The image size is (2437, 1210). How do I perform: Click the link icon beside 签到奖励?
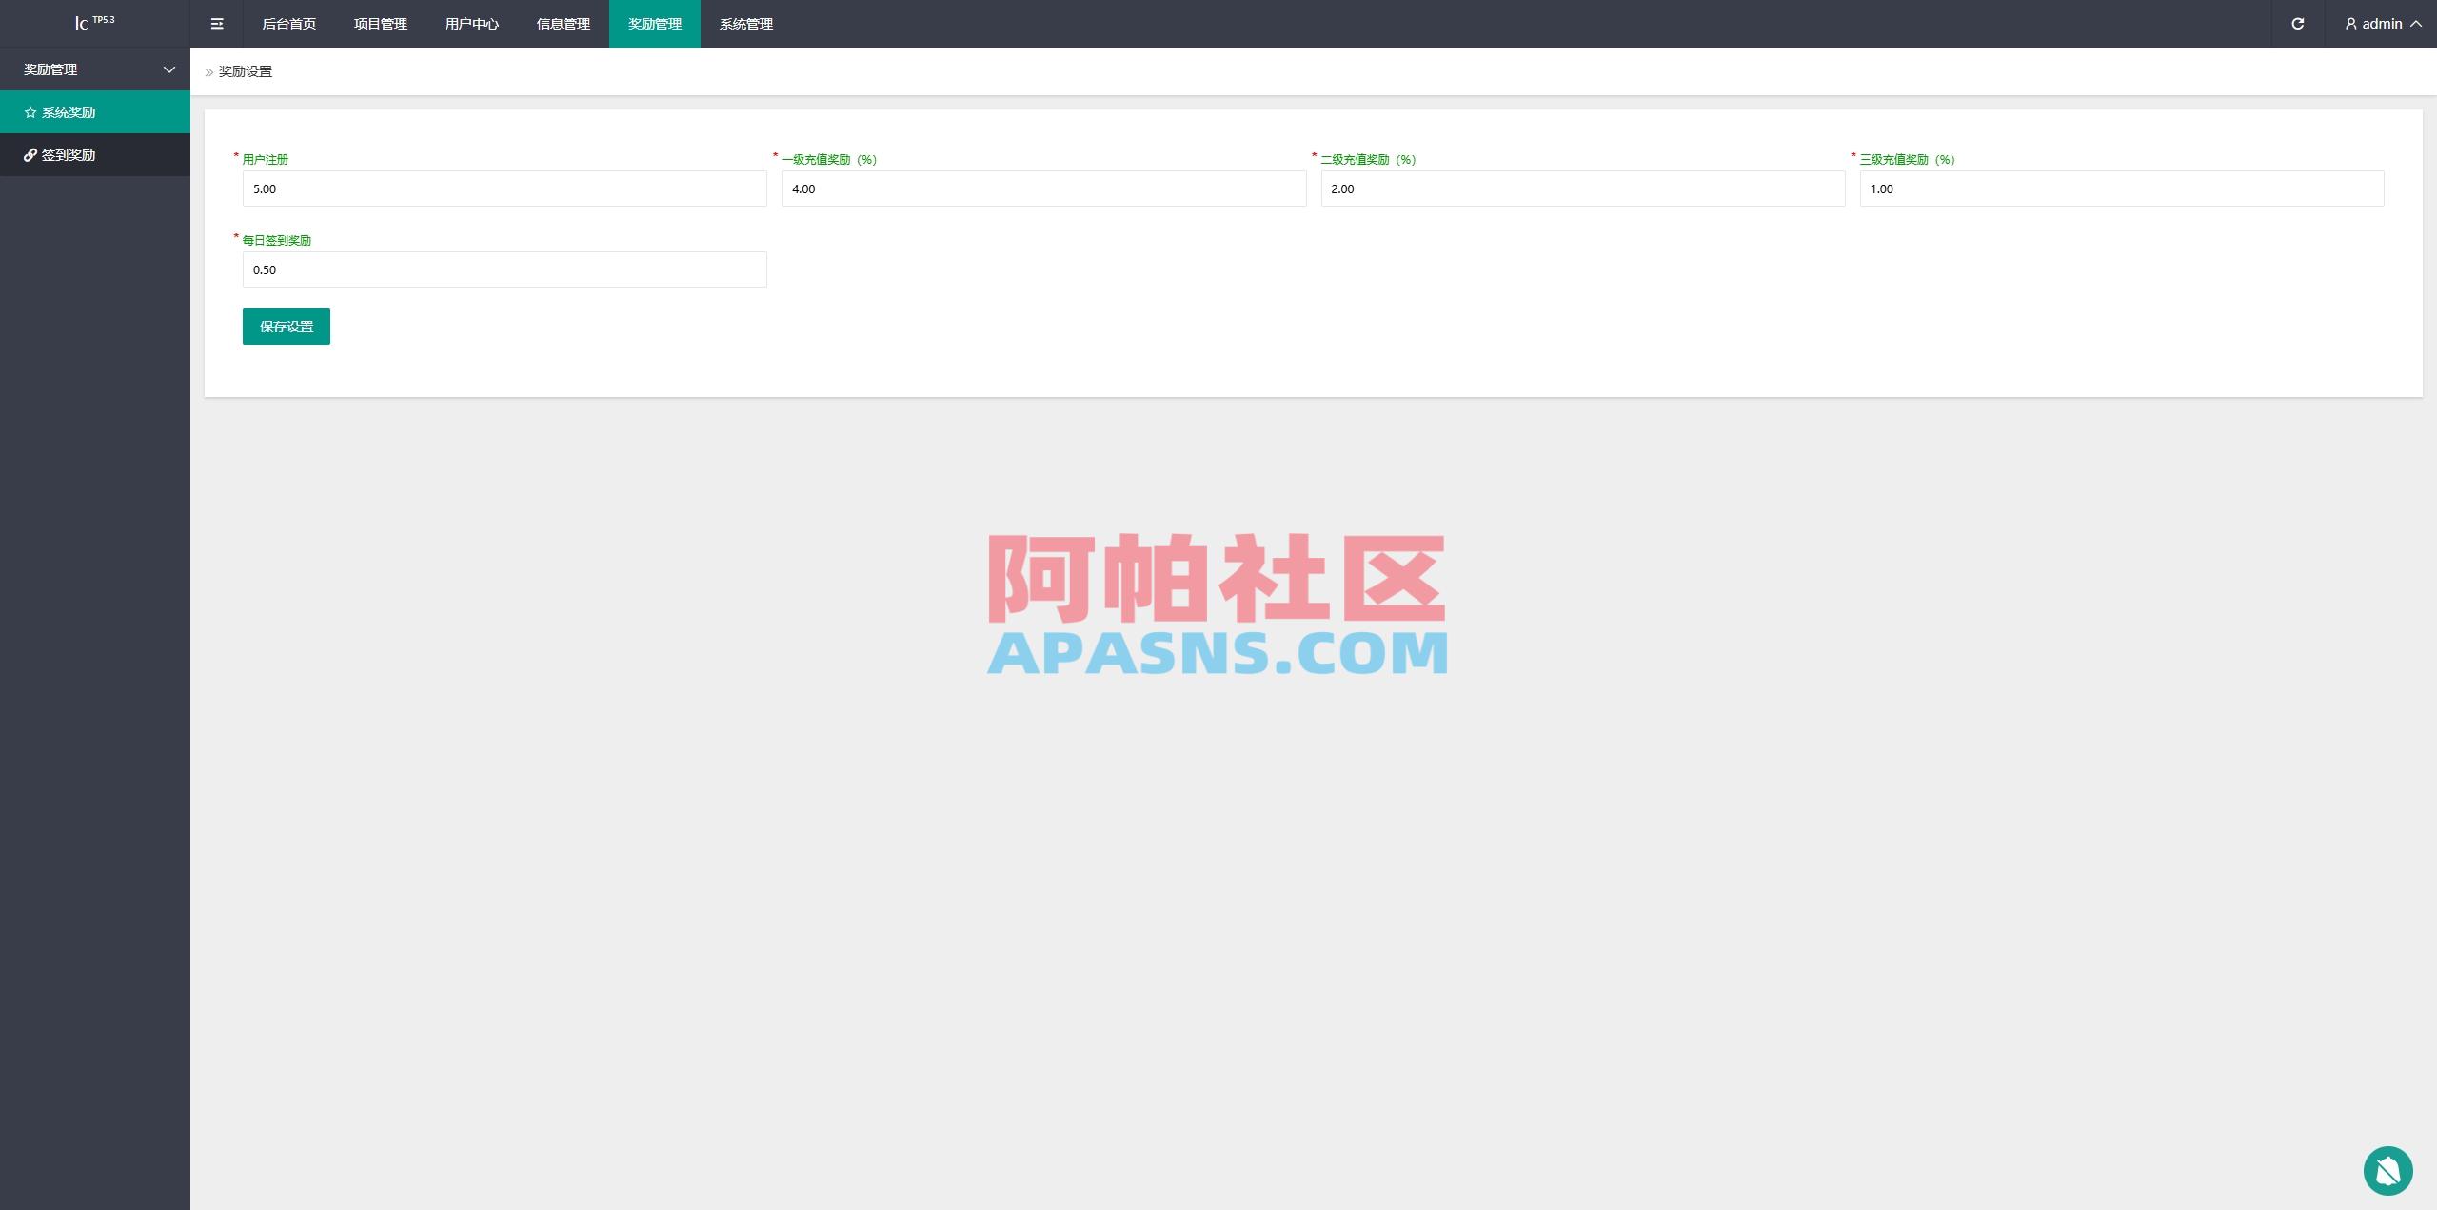[x=29, y=154]
